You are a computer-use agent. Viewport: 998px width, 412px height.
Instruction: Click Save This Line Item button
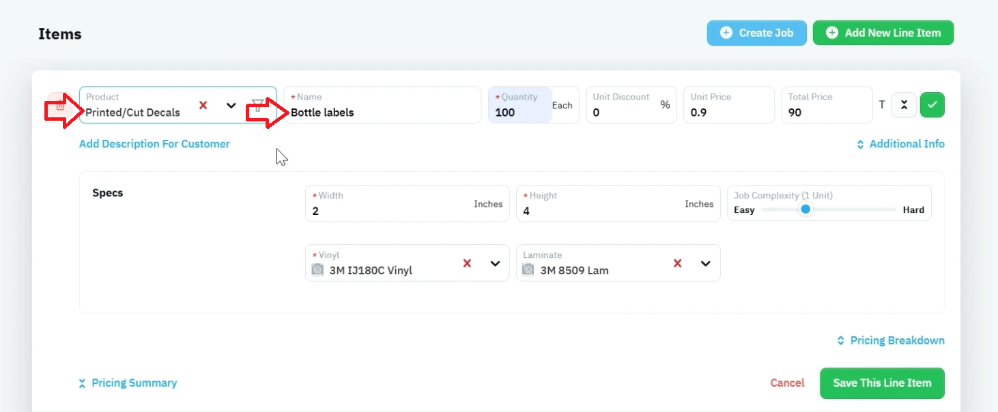(x=882, y=383)
